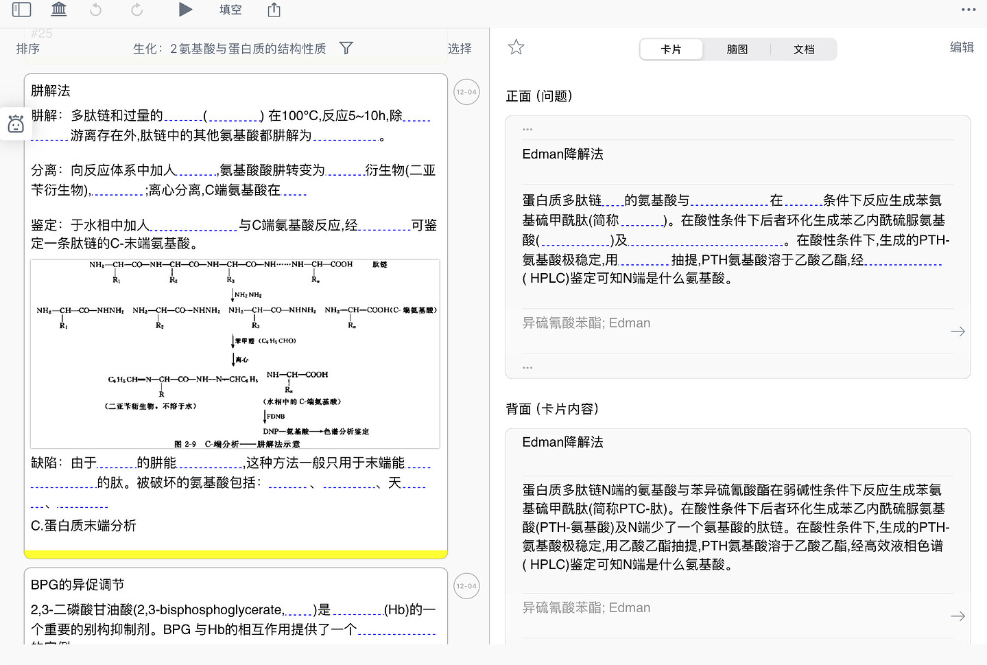The image size is (987, 665).
Task: Click the 背面 (卡片内容) section header
Action: (552, 409)
